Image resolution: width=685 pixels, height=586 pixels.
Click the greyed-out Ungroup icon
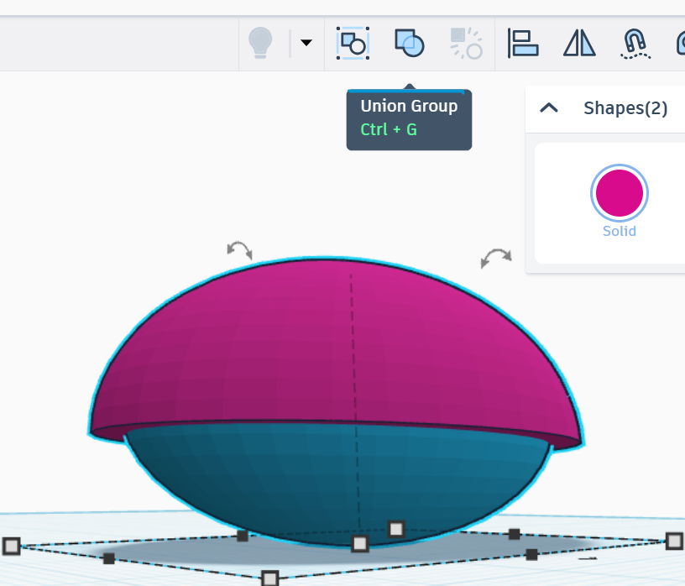tap(466, 44)
